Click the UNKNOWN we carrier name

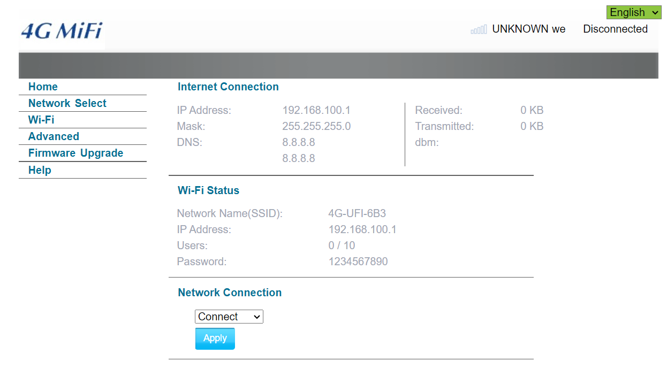click(529, 29)
